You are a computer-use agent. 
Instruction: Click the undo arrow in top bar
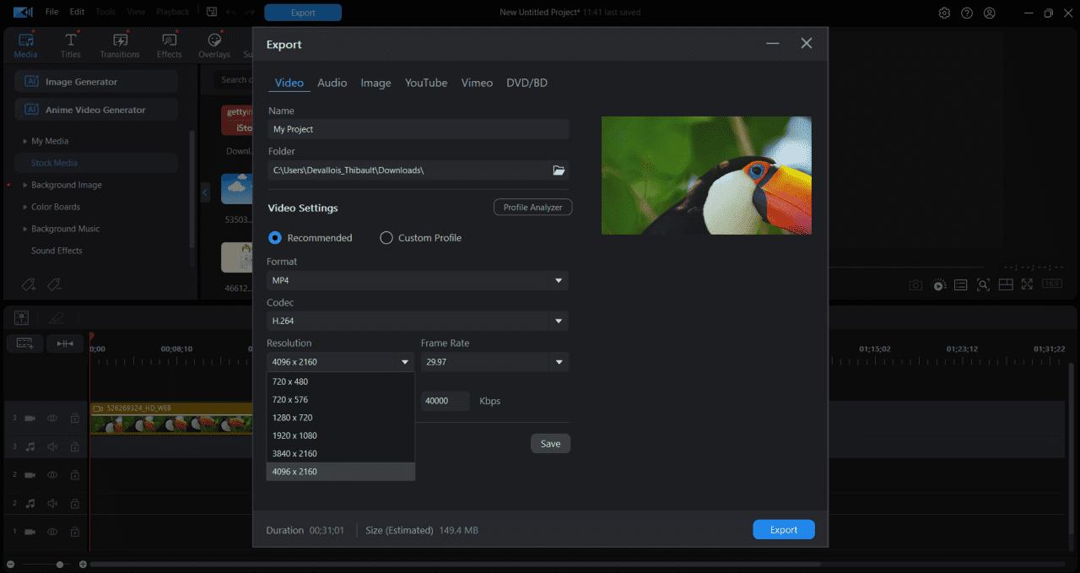coord(230,13)
